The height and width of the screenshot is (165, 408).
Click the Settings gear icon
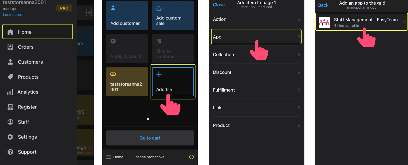coord(10,137)
